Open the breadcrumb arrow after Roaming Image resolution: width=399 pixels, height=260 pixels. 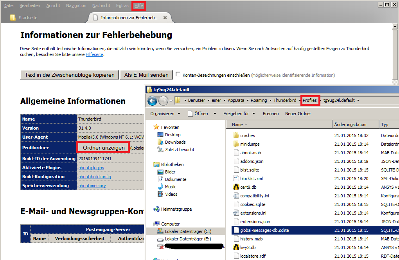click(x=270, y=100)
